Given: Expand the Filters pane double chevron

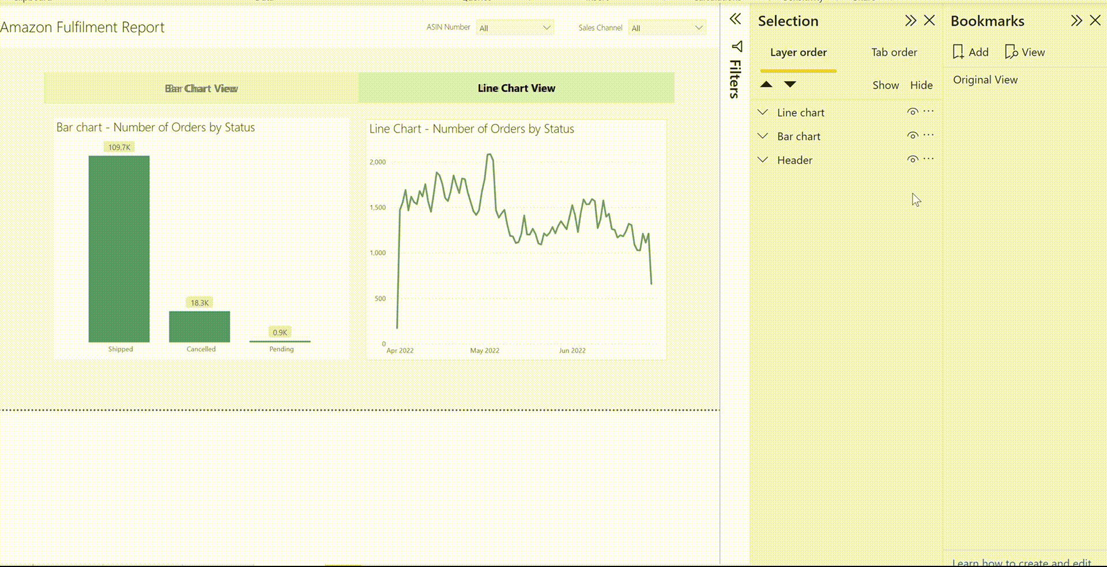Looking at the screenshot, I should click(735, 20).
